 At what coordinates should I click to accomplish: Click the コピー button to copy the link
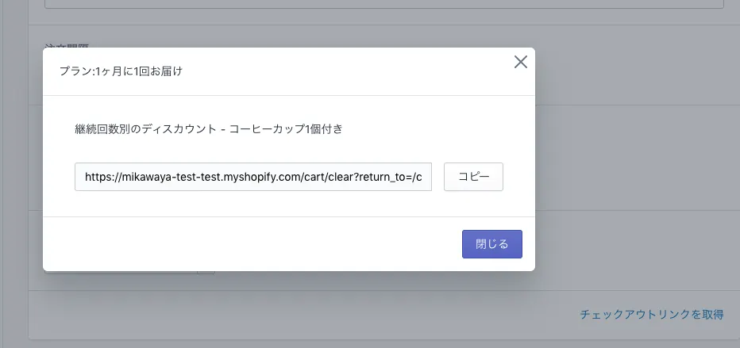click(x=473, y=178)
